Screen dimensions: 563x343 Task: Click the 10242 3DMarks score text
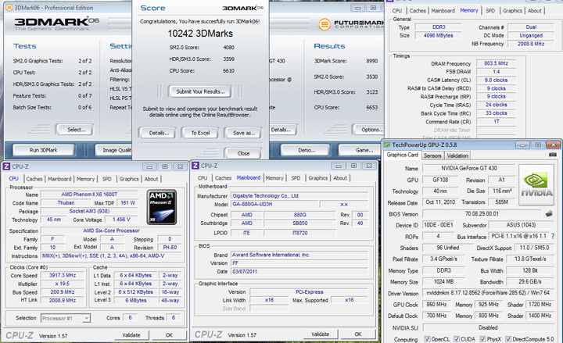pyautogui.click(x=200, y=34)
